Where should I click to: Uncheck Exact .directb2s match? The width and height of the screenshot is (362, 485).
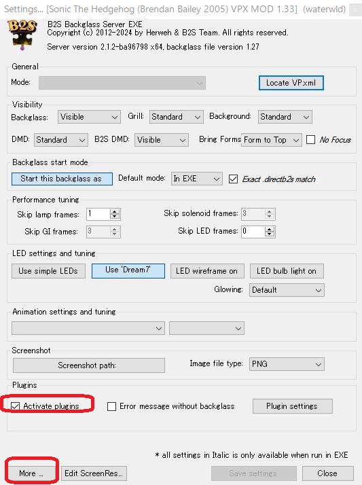(233, 179)
